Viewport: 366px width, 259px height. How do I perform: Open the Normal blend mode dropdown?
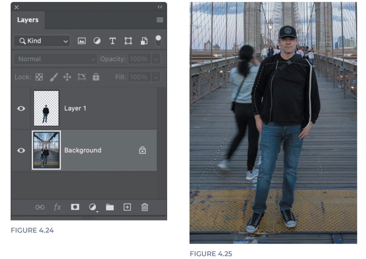tap(55, 59)
